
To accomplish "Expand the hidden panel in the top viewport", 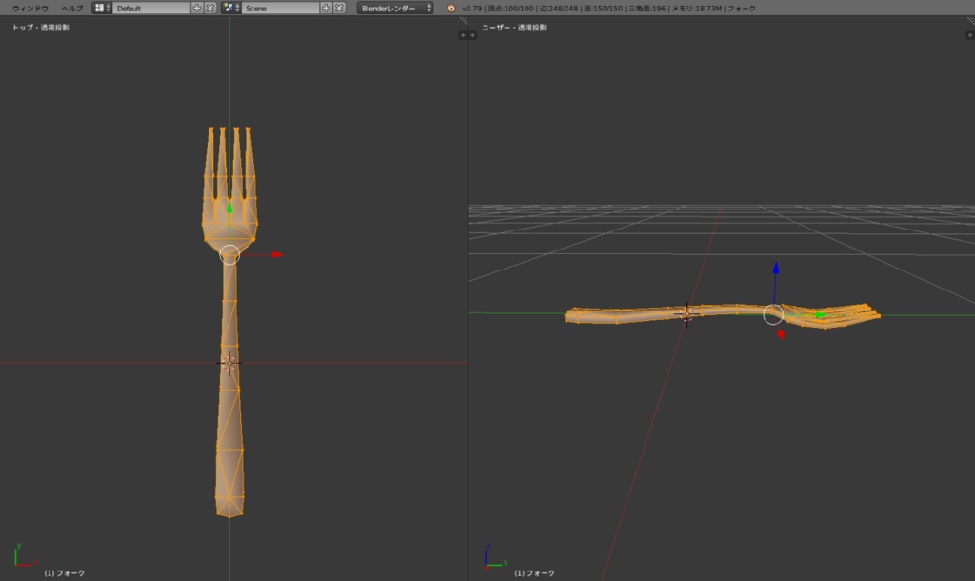I will click(x=463, y=35).
